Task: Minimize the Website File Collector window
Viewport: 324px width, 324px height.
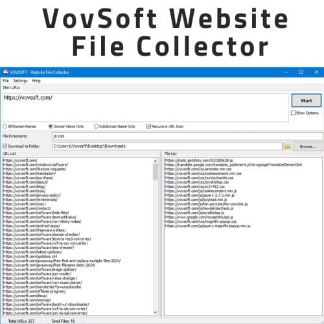Action: pos(286,72)
